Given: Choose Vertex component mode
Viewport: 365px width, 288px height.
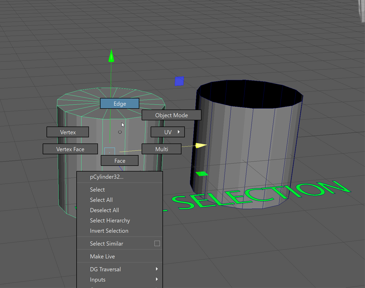Looking at the screenshot, I should pyautogui.click(x=68, y=132).
